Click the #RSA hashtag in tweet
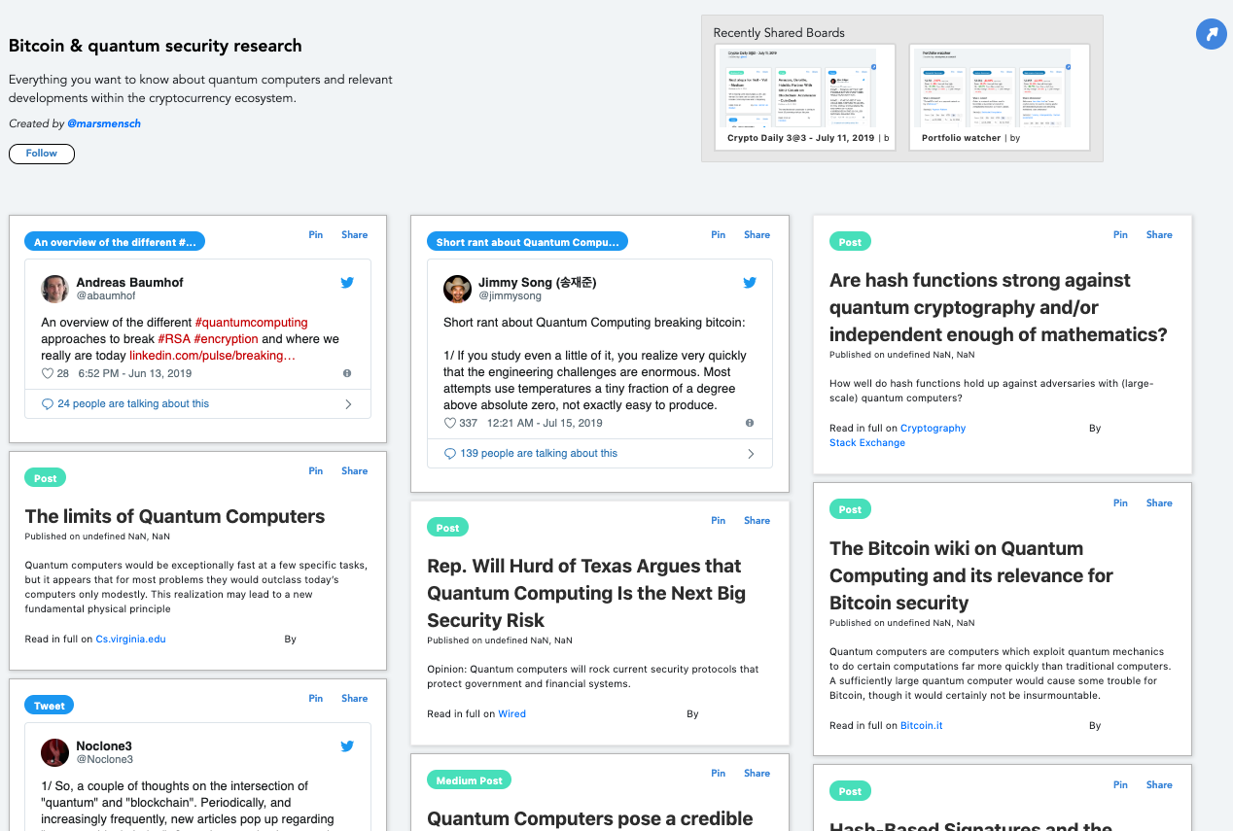 pyautogui.click(x=174, y=339)
